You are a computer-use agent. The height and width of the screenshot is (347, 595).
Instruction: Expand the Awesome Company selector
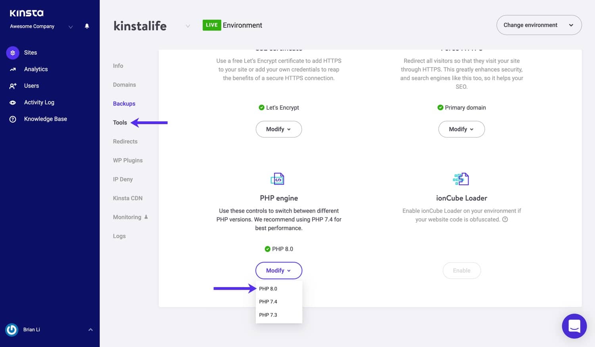click(x=71, y=27)
